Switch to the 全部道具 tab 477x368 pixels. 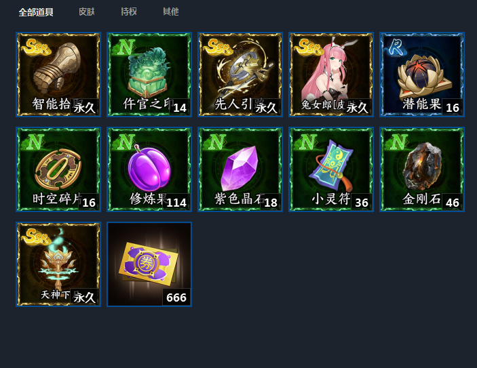(36, 12)
